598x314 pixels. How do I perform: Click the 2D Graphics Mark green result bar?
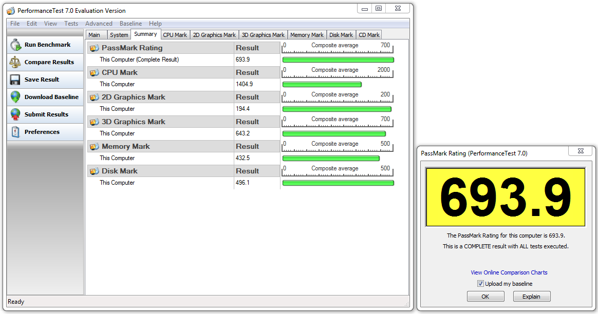[337, 109]
